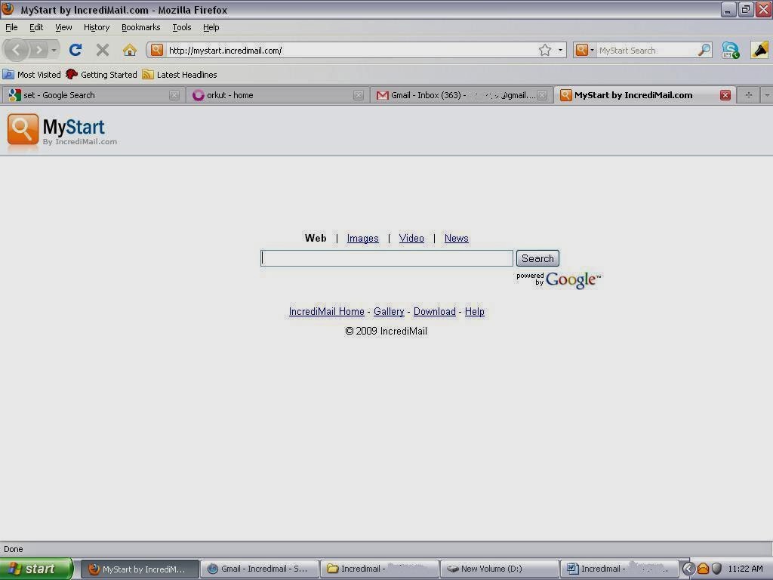Open the Bookmarks menu
The image size is (773, 580).
point(141,27)
